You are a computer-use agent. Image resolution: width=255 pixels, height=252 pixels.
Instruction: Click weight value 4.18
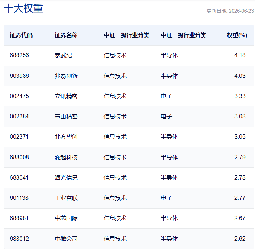pos(240,55)
